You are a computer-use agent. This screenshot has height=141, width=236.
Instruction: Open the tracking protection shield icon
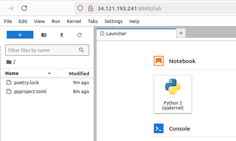click(x=80, y=8)
